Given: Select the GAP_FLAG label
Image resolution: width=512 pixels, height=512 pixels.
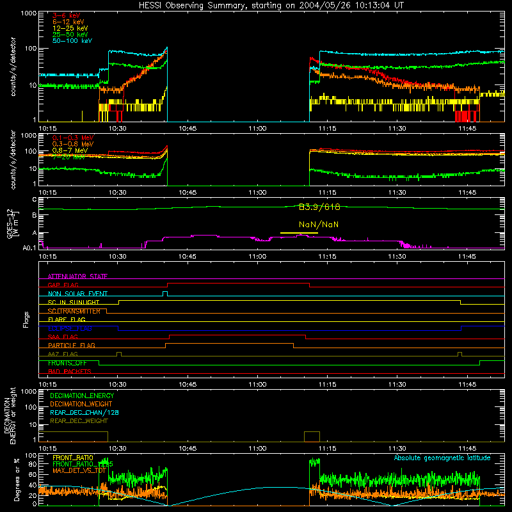Looking at the screenshot, I should pyautogui.click(x=63, y=285).
